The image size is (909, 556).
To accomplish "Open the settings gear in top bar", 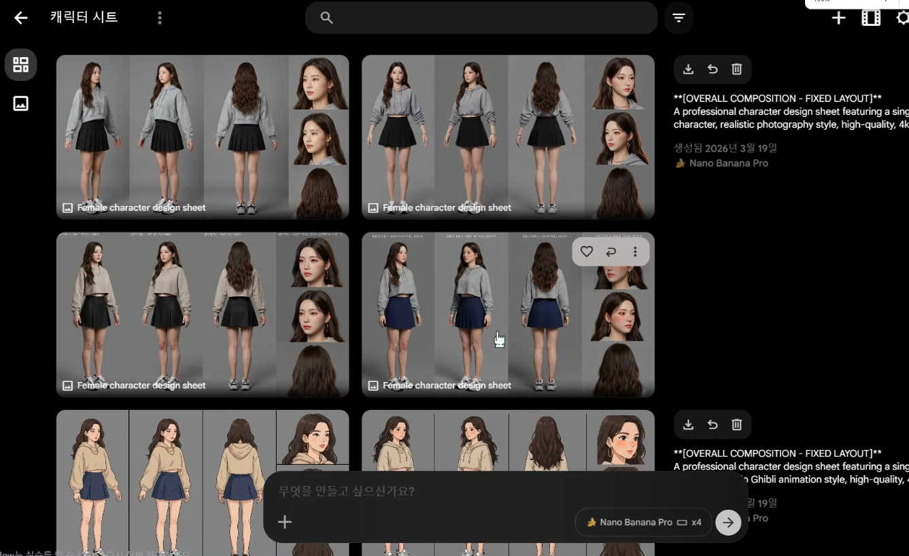I will pyautogui.click(x=902, y=18).
